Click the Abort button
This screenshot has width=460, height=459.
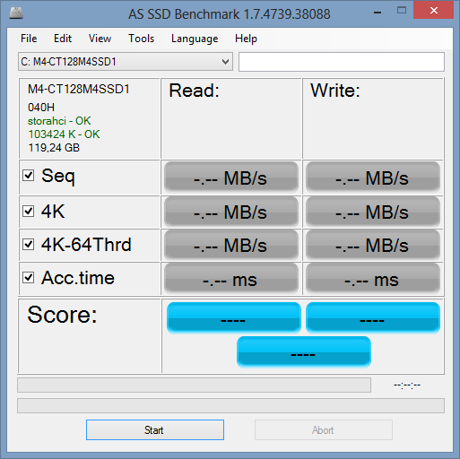point(324,430)
